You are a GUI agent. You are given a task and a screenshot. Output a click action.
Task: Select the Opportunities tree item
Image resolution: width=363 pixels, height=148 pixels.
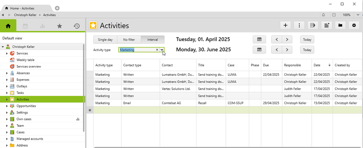tap(26, 106)
